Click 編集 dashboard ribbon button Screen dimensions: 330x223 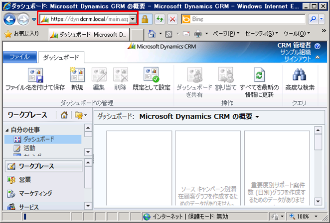99,79
